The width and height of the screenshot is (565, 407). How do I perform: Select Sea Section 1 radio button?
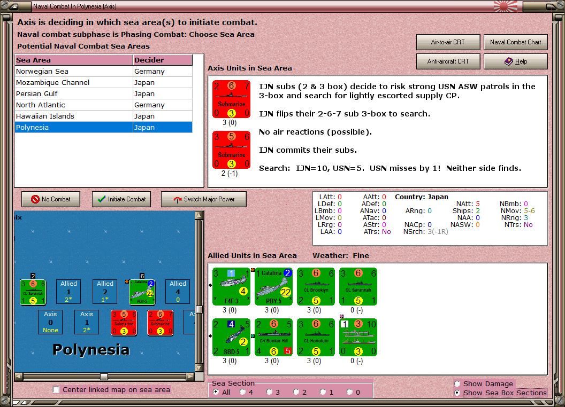tap(323, 392)
